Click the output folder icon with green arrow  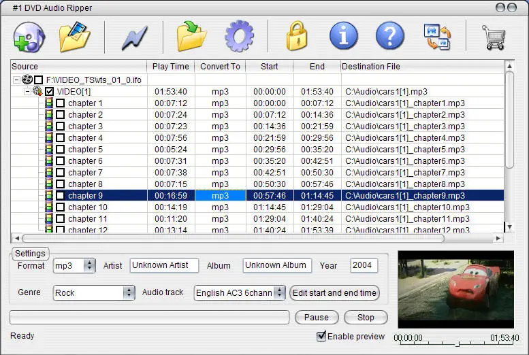pos(191,37)
